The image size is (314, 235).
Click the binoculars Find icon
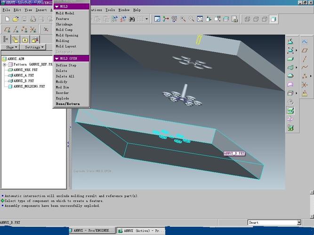(x=132, y=19)
